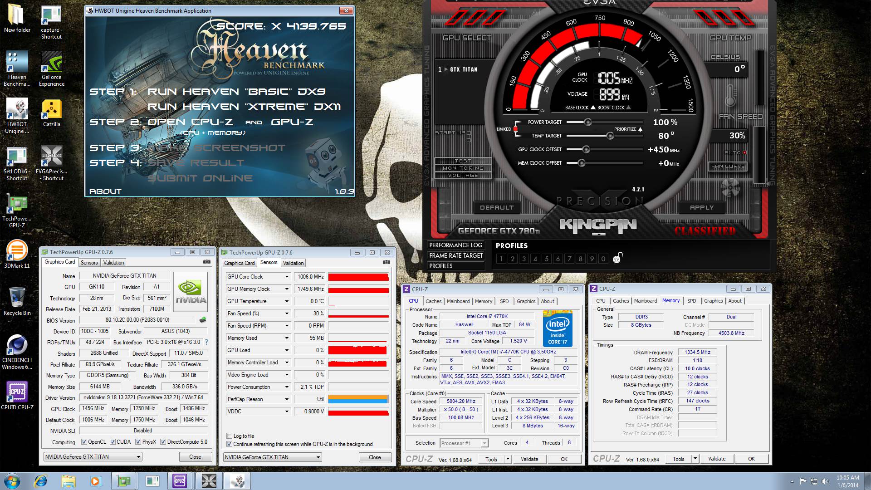Adjust the GPU CLOCK OFFSET slider handle
Screen dimensions: 871x490
(x=586, y=149)
